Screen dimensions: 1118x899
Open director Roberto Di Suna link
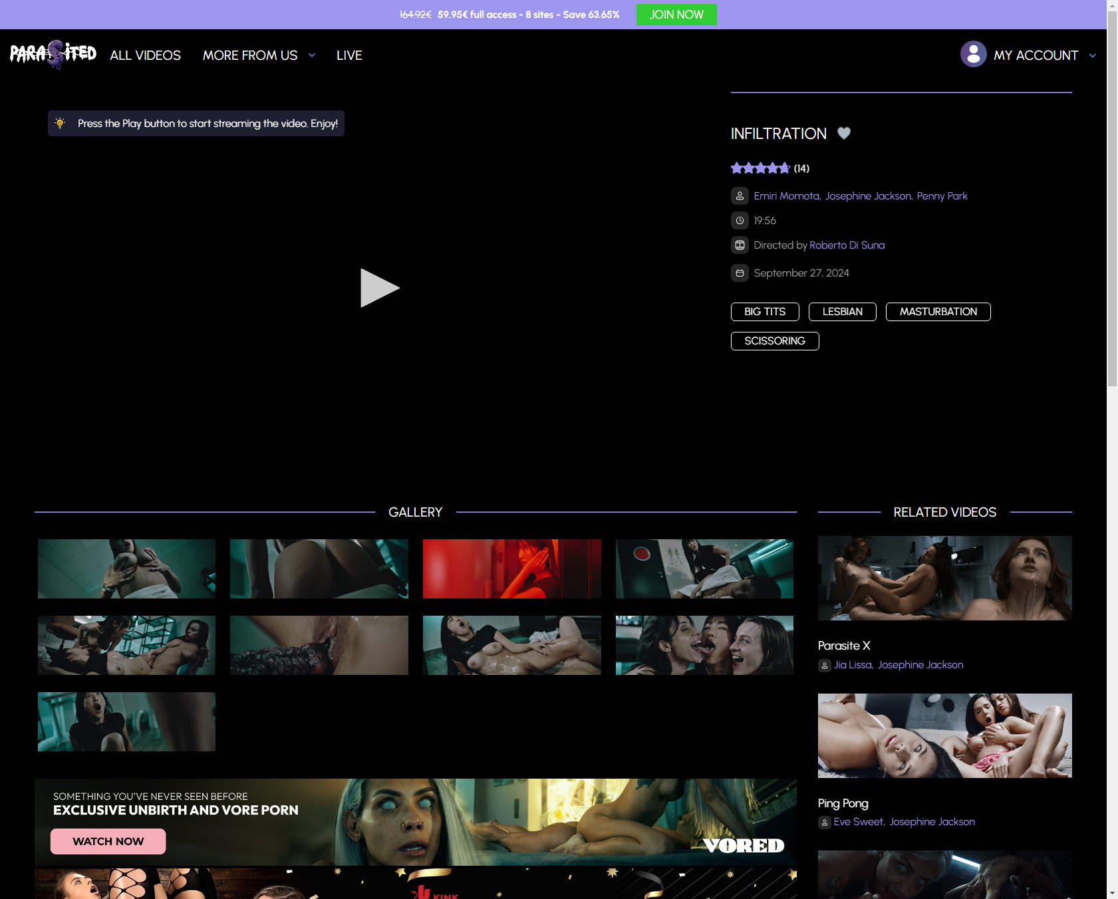click(847, 245)
